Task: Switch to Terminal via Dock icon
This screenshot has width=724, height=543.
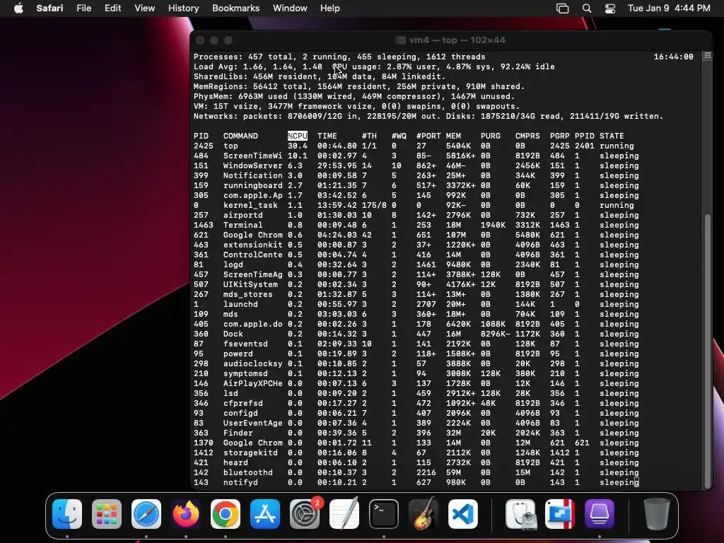Action: pos(384,513)
